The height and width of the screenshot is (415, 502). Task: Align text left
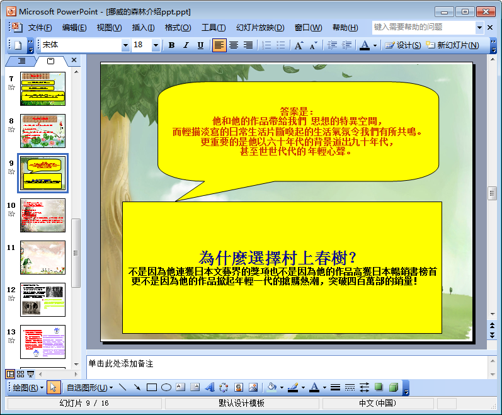219,45
